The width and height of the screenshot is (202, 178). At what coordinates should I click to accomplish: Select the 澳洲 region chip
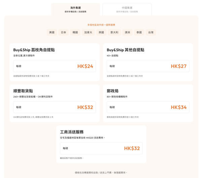click(127, 32)
